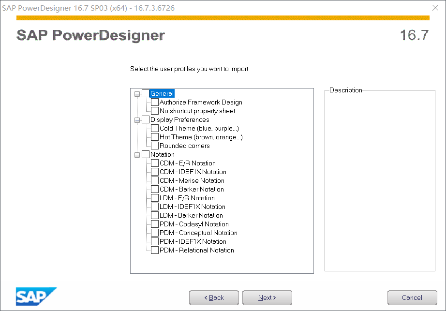This screenshot has width=446, height=311.
Task: Close the PowerDesigner installer window
Action: (435, 8)
